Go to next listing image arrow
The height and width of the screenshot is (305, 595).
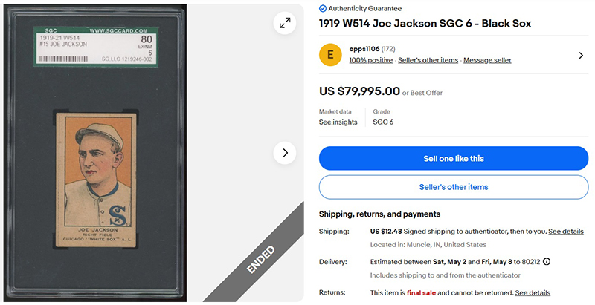point(285,153)
